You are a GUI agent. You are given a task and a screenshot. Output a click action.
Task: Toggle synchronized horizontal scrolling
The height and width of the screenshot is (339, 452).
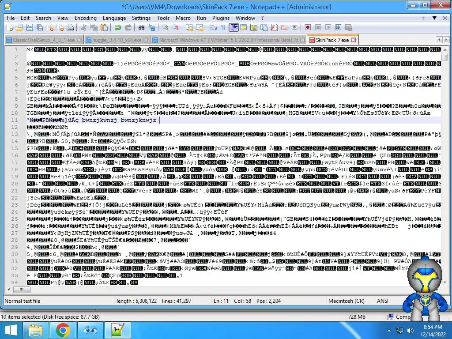pos(199,27)
